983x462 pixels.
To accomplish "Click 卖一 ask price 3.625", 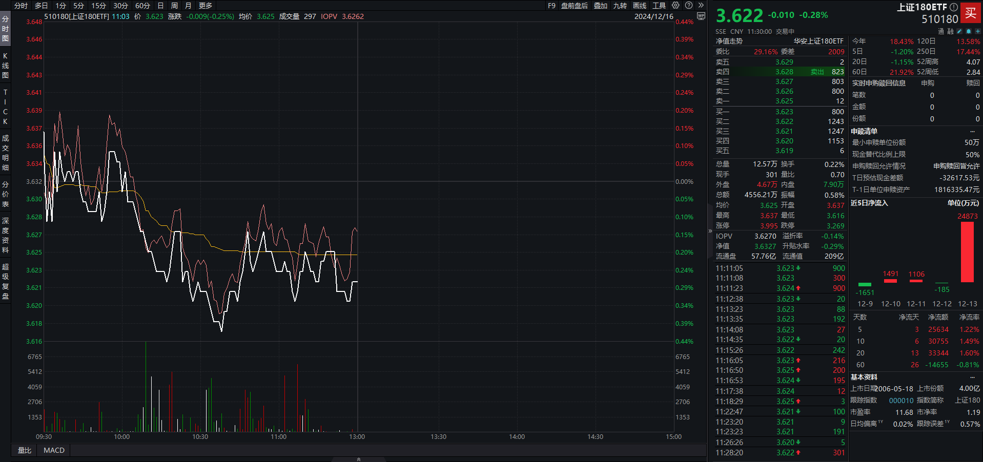I will pos(784,101).
